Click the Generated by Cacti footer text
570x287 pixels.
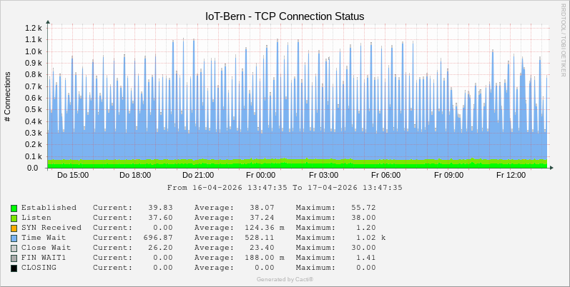click(x=285, y=279)
